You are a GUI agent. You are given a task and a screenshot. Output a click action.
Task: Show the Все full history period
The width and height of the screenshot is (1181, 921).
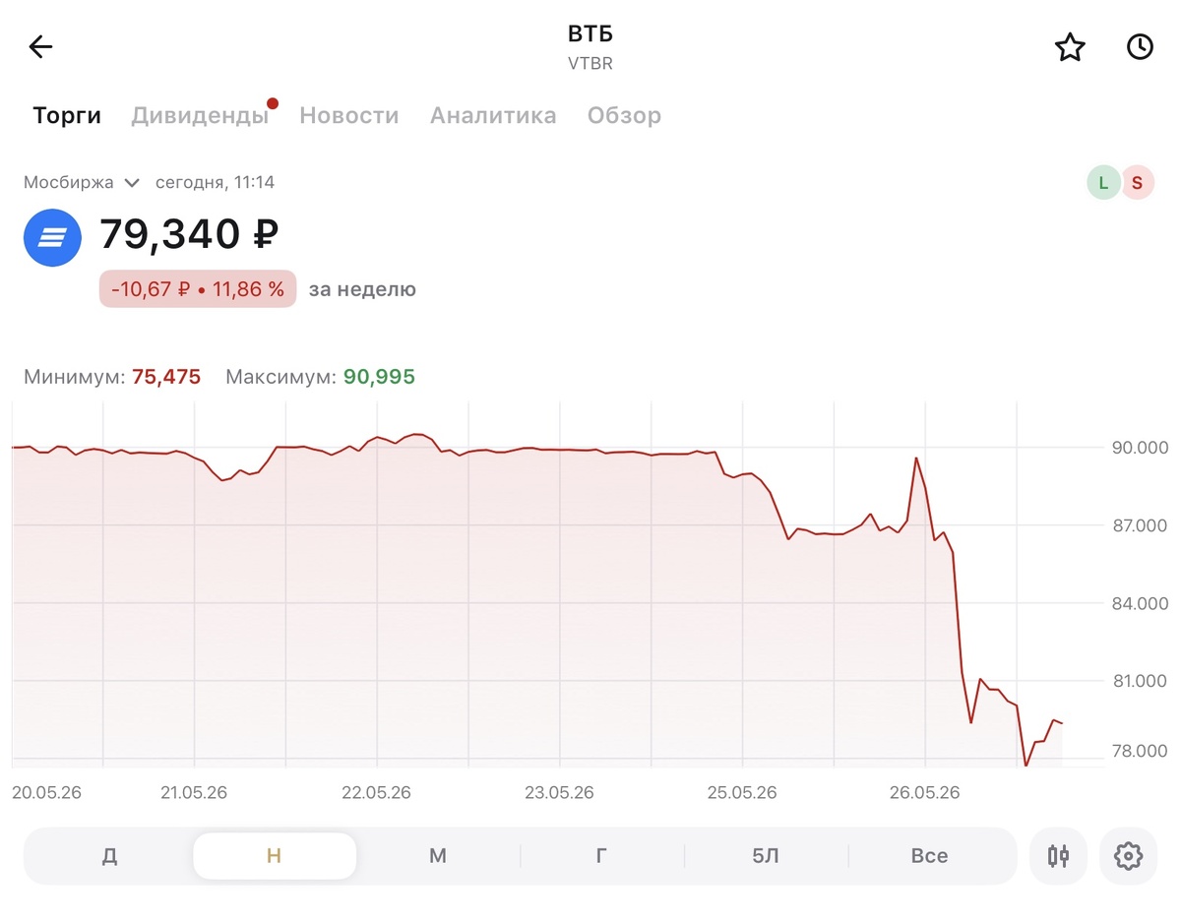pyautogui.click(x=929, y=855)
